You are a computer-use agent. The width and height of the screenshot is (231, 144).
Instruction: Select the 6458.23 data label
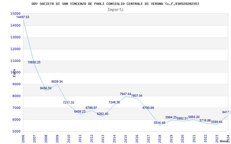pyautogui.click(x=80, y=111)
